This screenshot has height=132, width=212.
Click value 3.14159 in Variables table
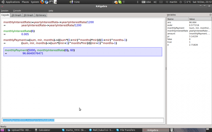193,37
